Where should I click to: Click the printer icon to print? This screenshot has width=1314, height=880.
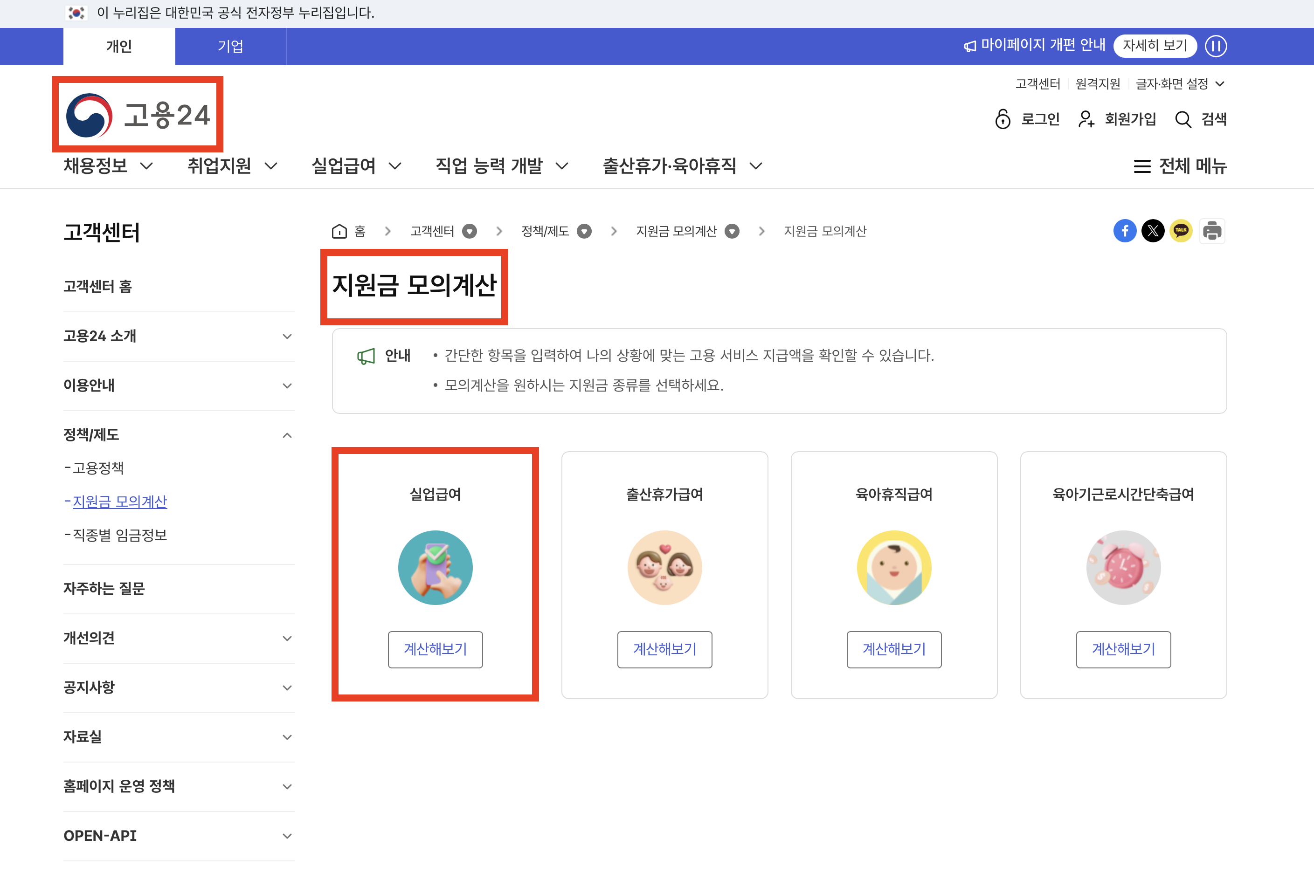(x=1212, y=231)
